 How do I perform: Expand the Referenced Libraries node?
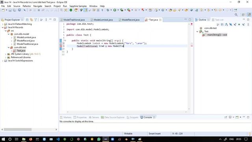click(6, 57)
